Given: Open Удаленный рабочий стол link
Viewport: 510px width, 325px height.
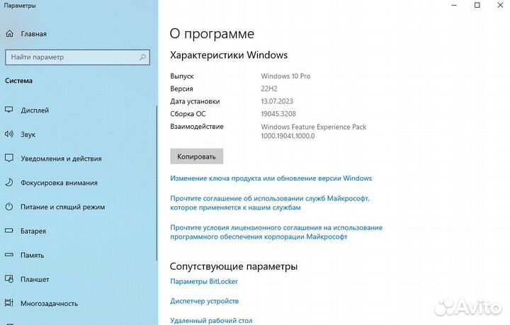Looking at the screenshot, I should 211,321.
